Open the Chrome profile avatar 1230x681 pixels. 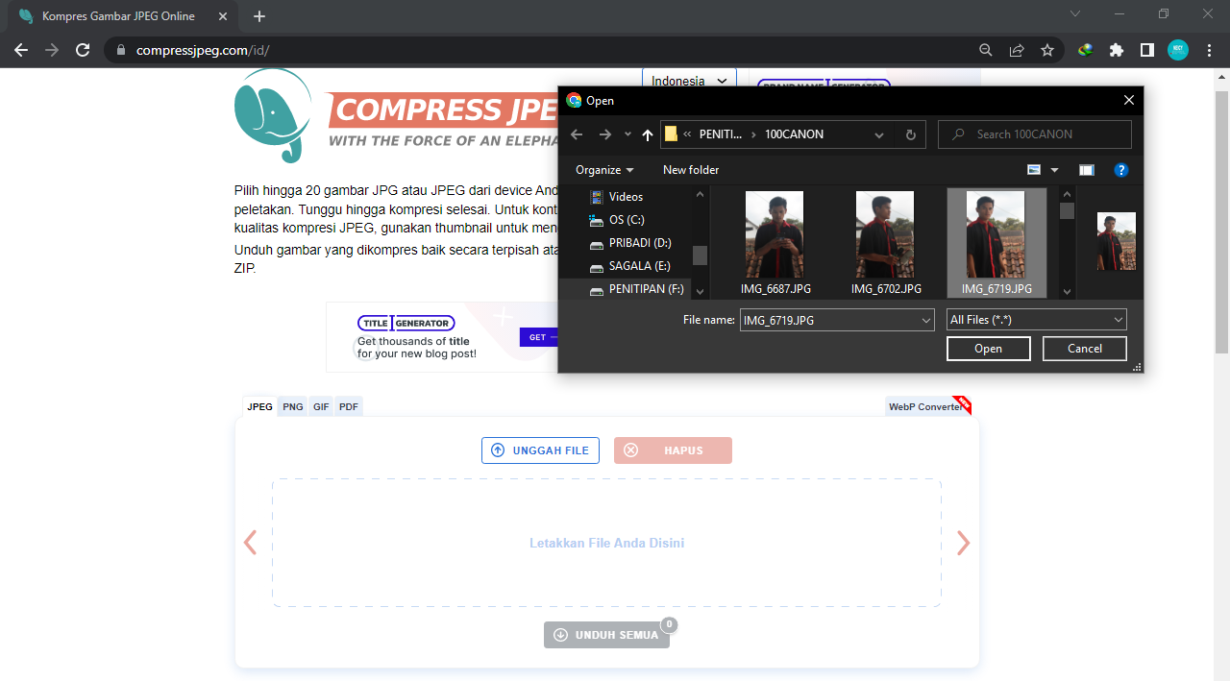(1178, 50)
